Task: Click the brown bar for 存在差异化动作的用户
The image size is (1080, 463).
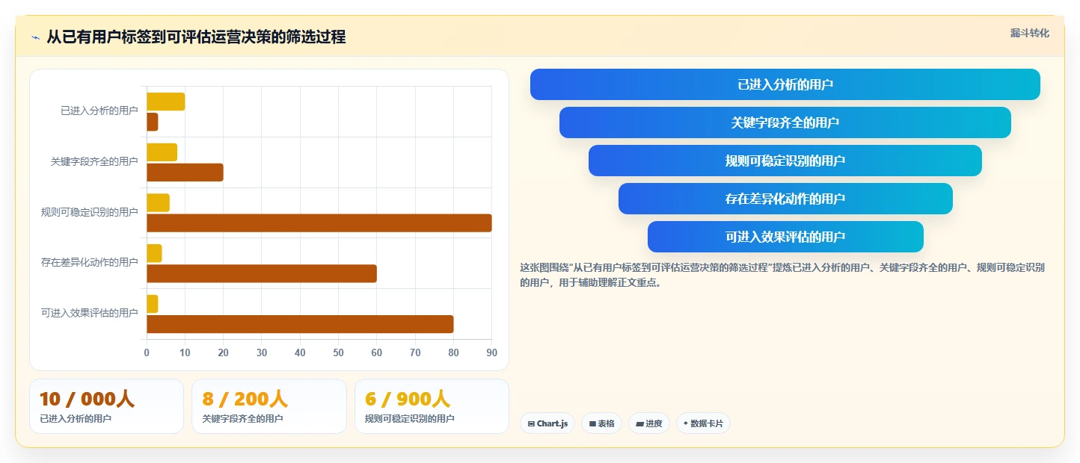Action: click(x=262, y=273)
